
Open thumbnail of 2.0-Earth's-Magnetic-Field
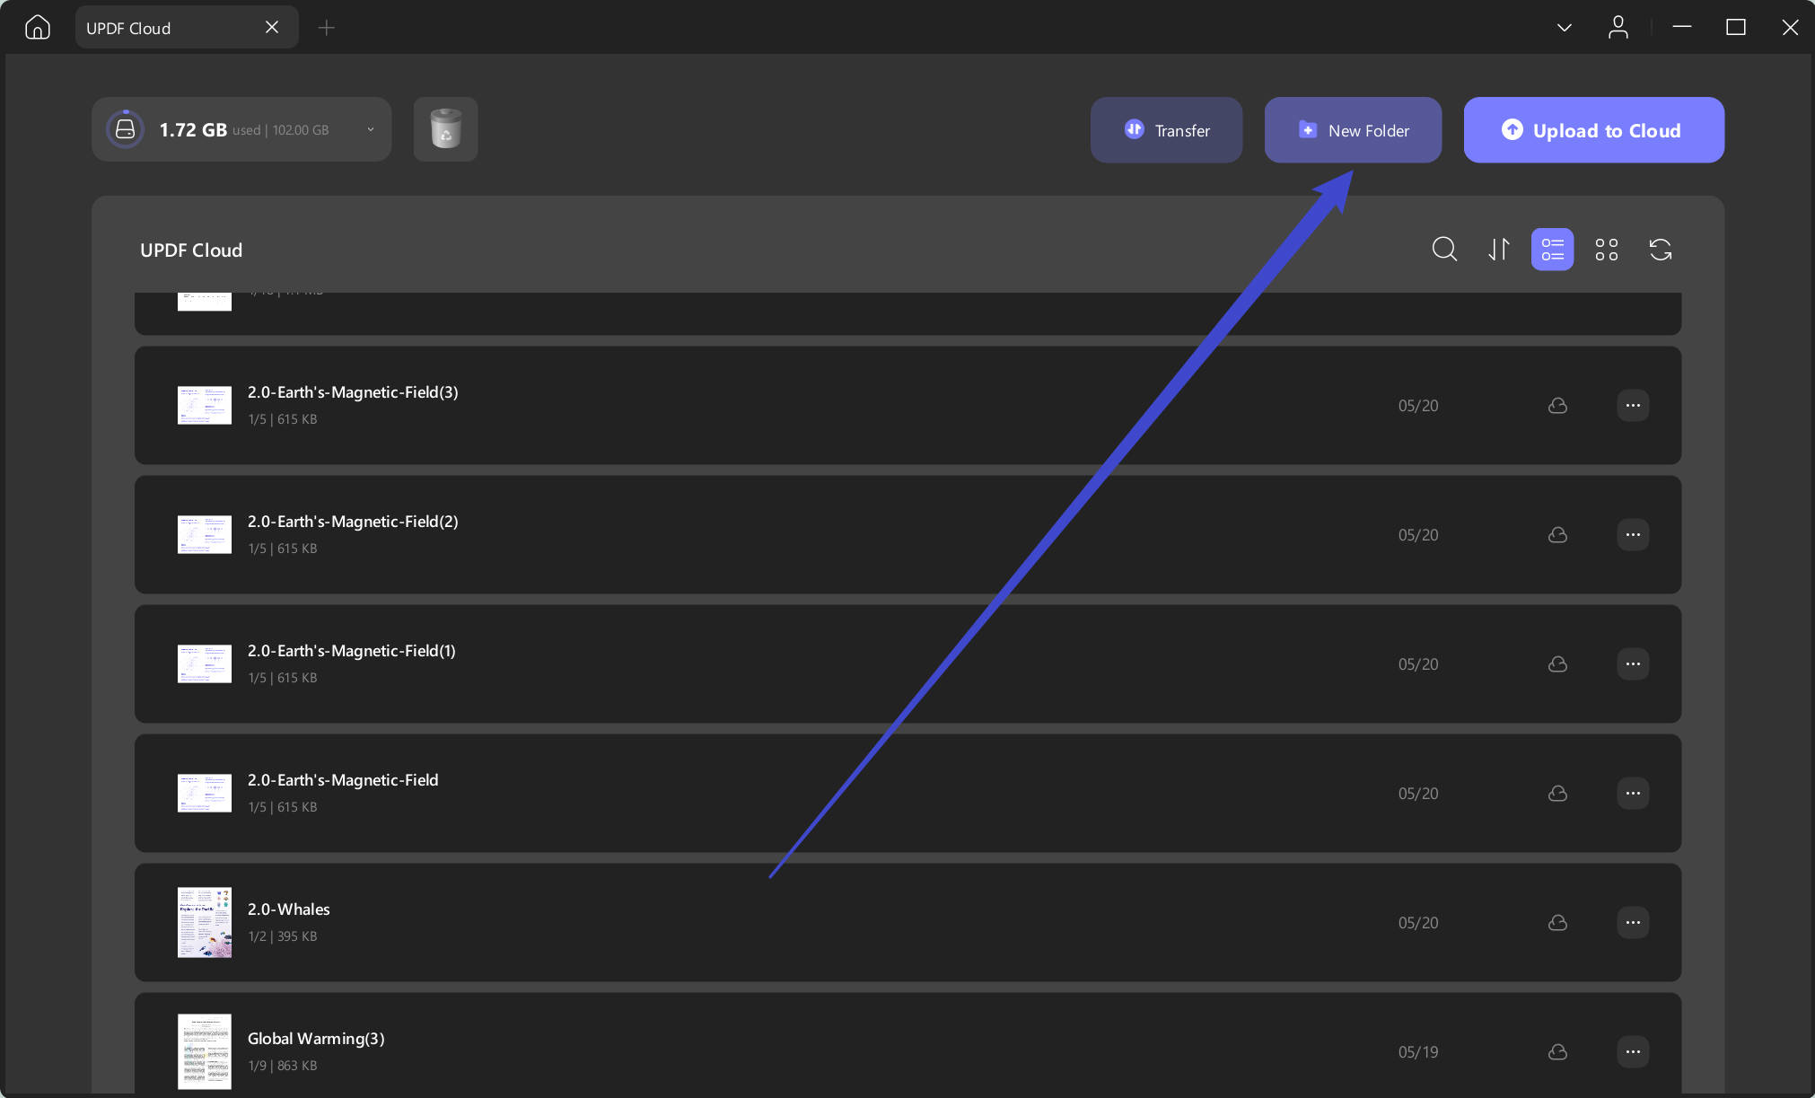point(204,794)
